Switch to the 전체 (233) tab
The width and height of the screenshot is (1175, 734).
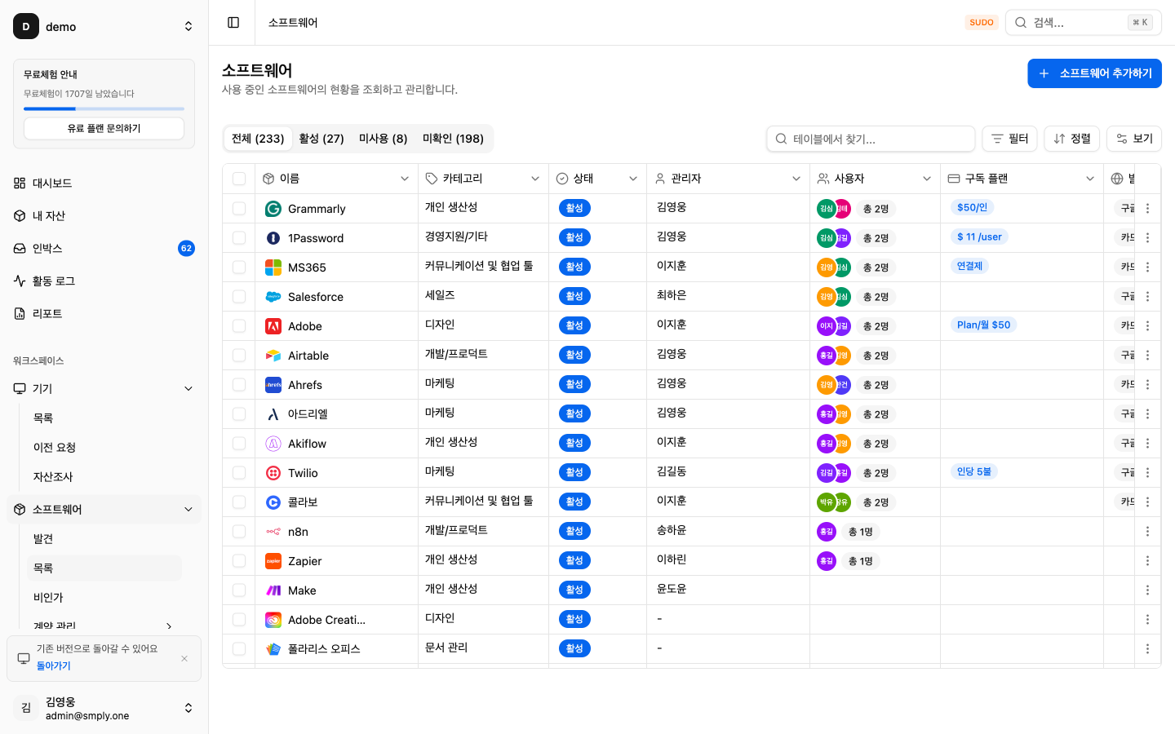258,139
